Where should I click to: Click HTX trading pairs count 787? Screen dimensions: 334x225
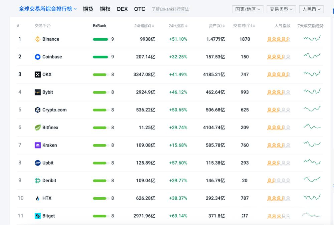pyautogui.click(x=245, y=198)
